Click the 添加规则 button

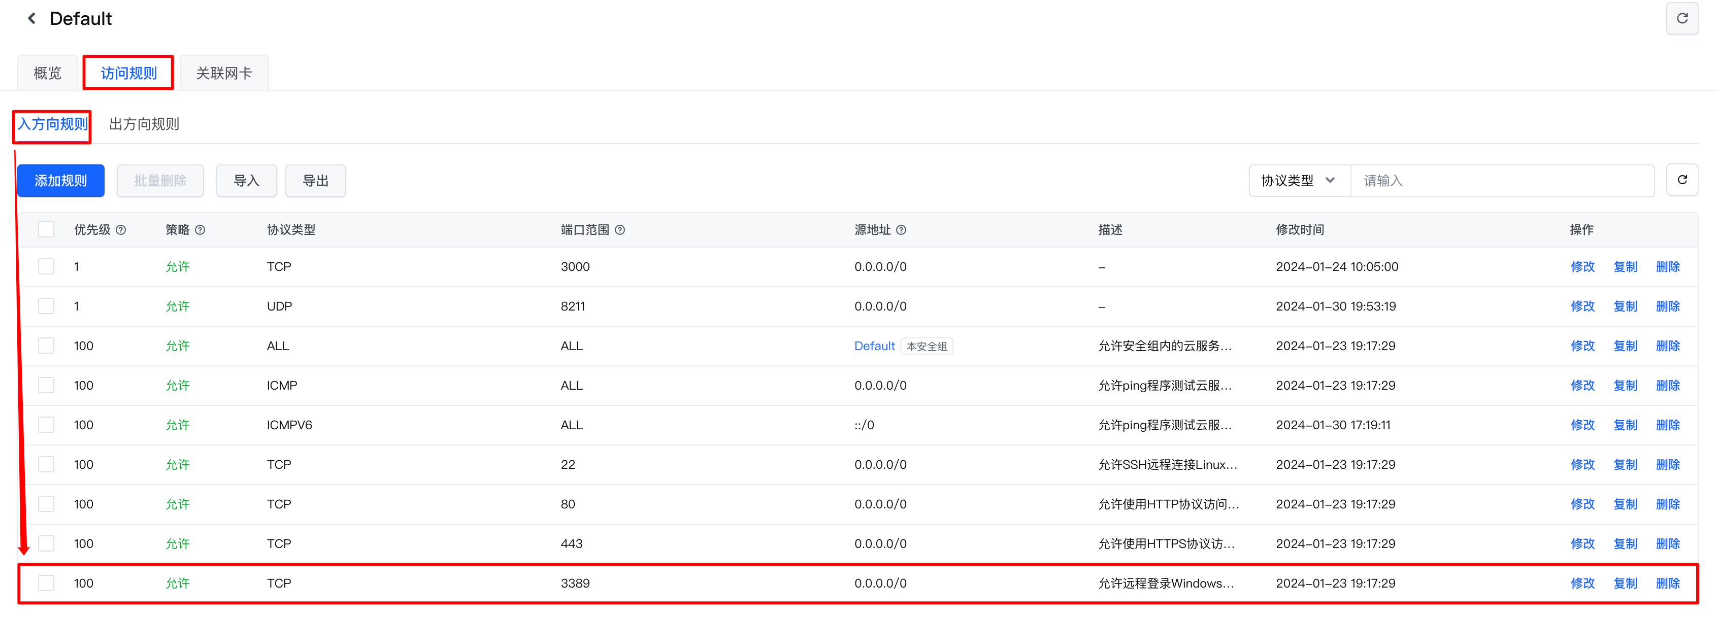(x=61, y=181)
